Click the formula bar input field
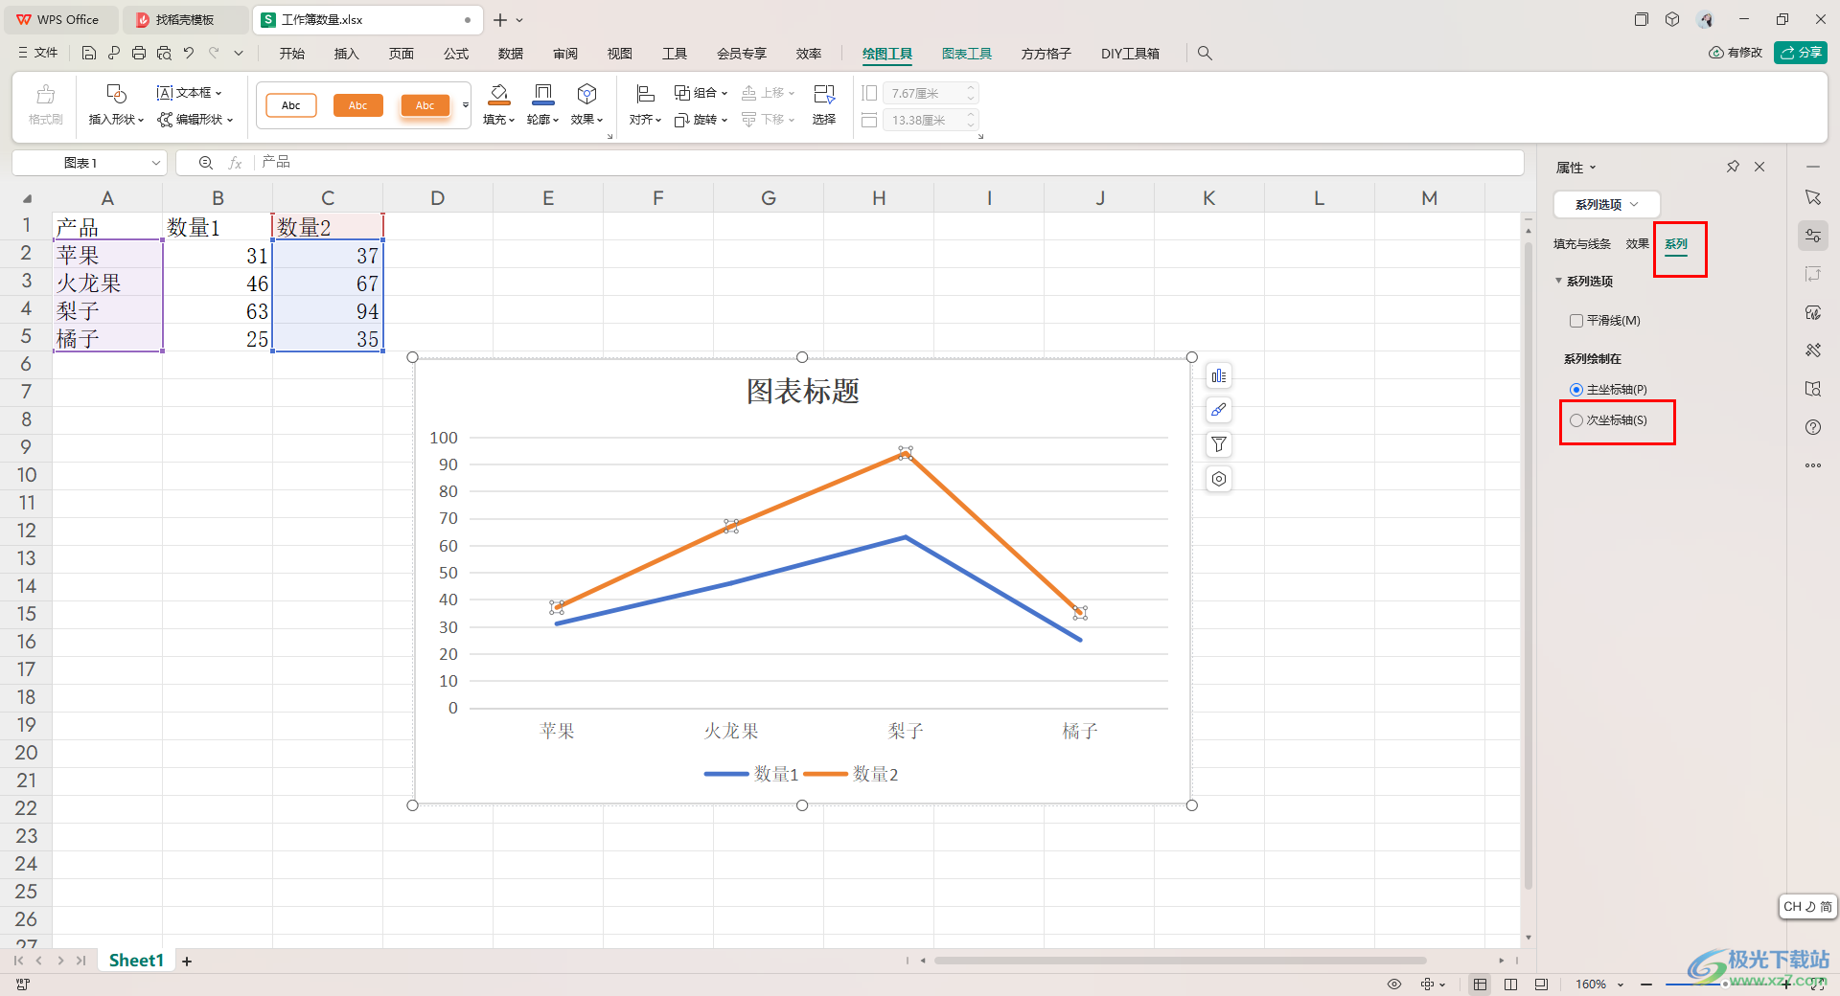 [889, 163]
